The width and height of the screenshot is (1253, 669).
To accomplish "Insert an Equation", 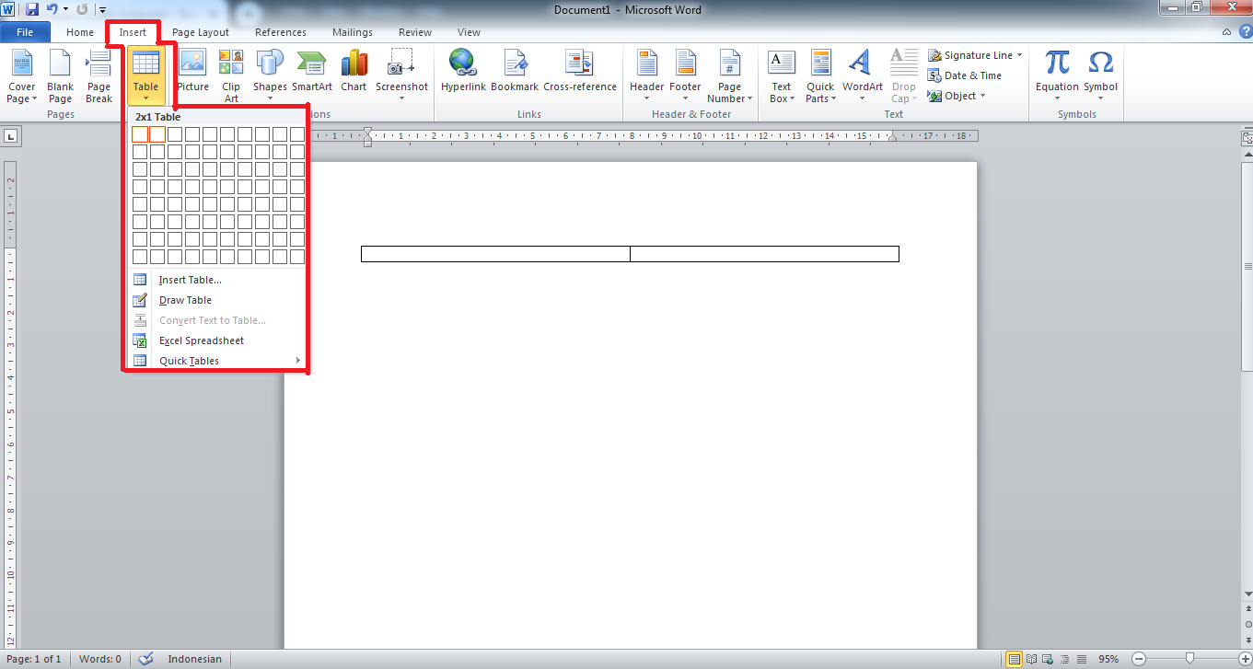I will click(1055, 74).
